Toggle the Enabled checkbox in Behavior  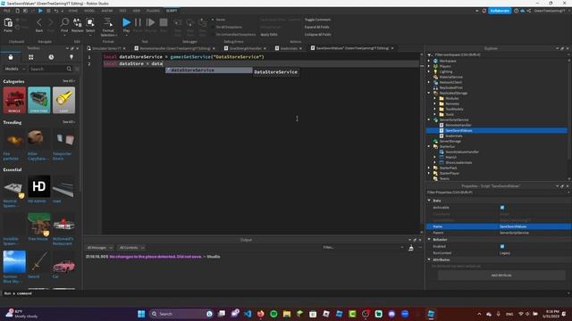pos(502,246)
